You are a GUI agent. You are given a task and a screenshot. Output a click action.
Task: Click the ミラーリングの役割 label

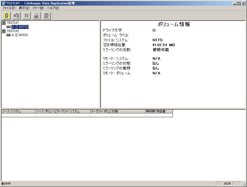pos(117,50)
